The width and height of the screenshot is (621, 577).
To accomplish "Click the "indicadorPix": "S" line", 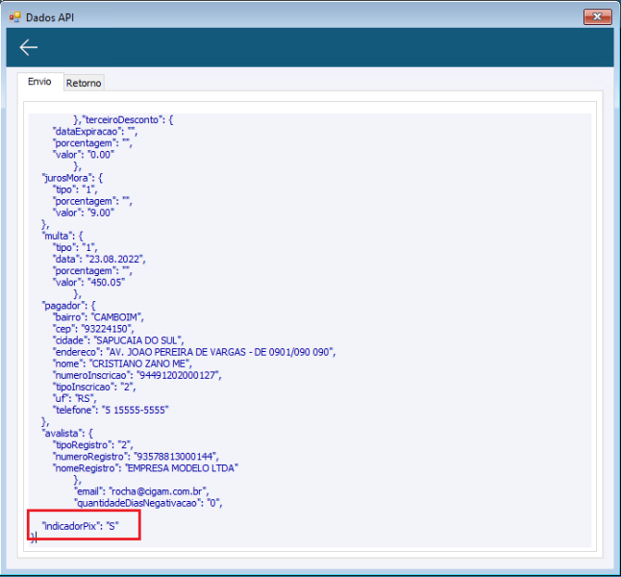I will (81, 526).
